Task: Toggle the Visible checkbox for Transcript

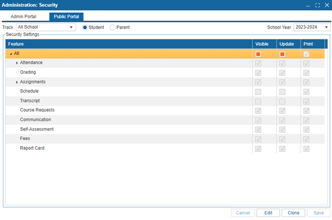Action: 258,101
